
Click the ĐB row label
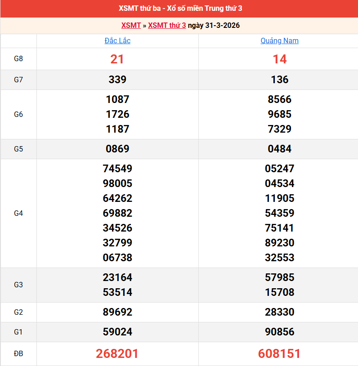click(x=18, y=354)
